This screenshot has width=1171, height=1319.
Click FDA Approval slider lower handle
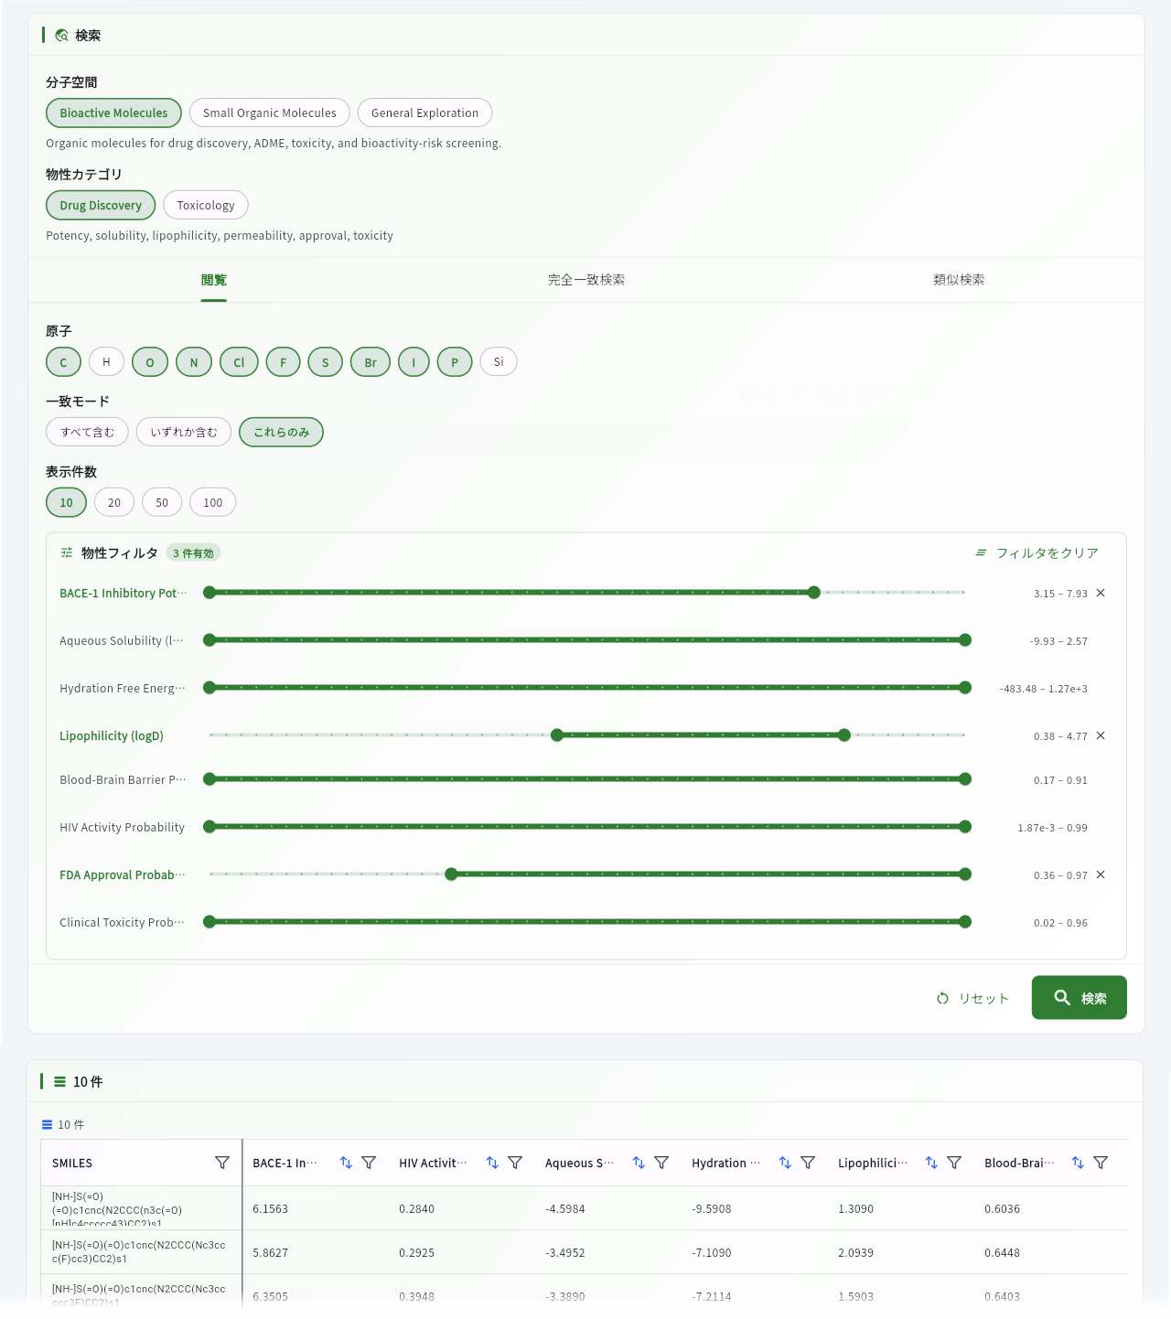click(x=451, y=874)
